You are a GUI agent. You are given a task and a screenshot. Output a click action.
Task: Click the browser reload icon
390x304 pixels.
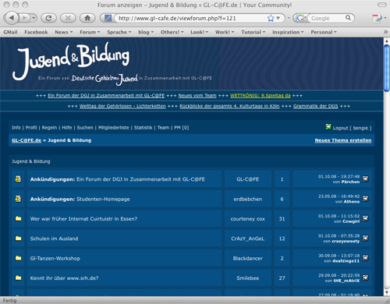click(x=49, y=18)
